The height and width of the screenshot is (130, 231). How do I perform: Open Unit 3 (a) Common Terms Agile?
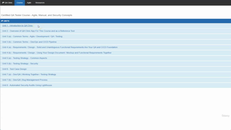[32, 36]
